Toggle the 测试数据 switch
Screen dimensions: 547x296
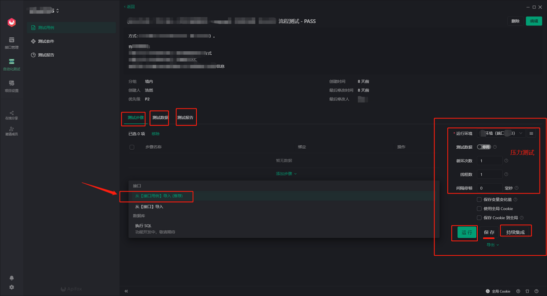pos(484,147)
